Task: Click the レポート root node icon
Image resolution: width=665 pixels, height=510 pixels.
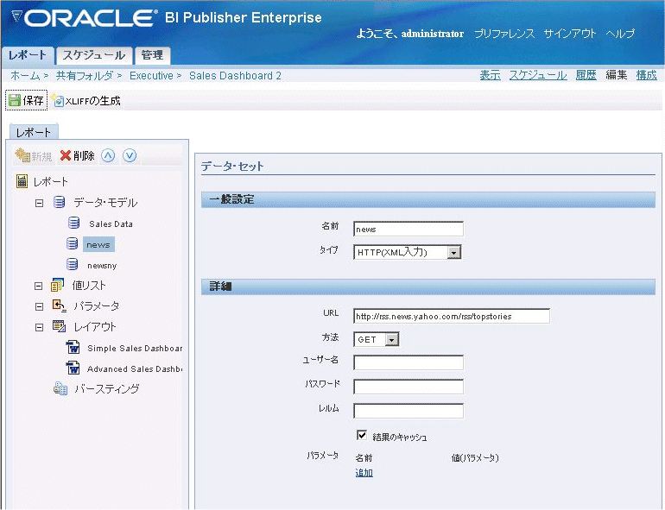Action: click(x=22, y=181)
